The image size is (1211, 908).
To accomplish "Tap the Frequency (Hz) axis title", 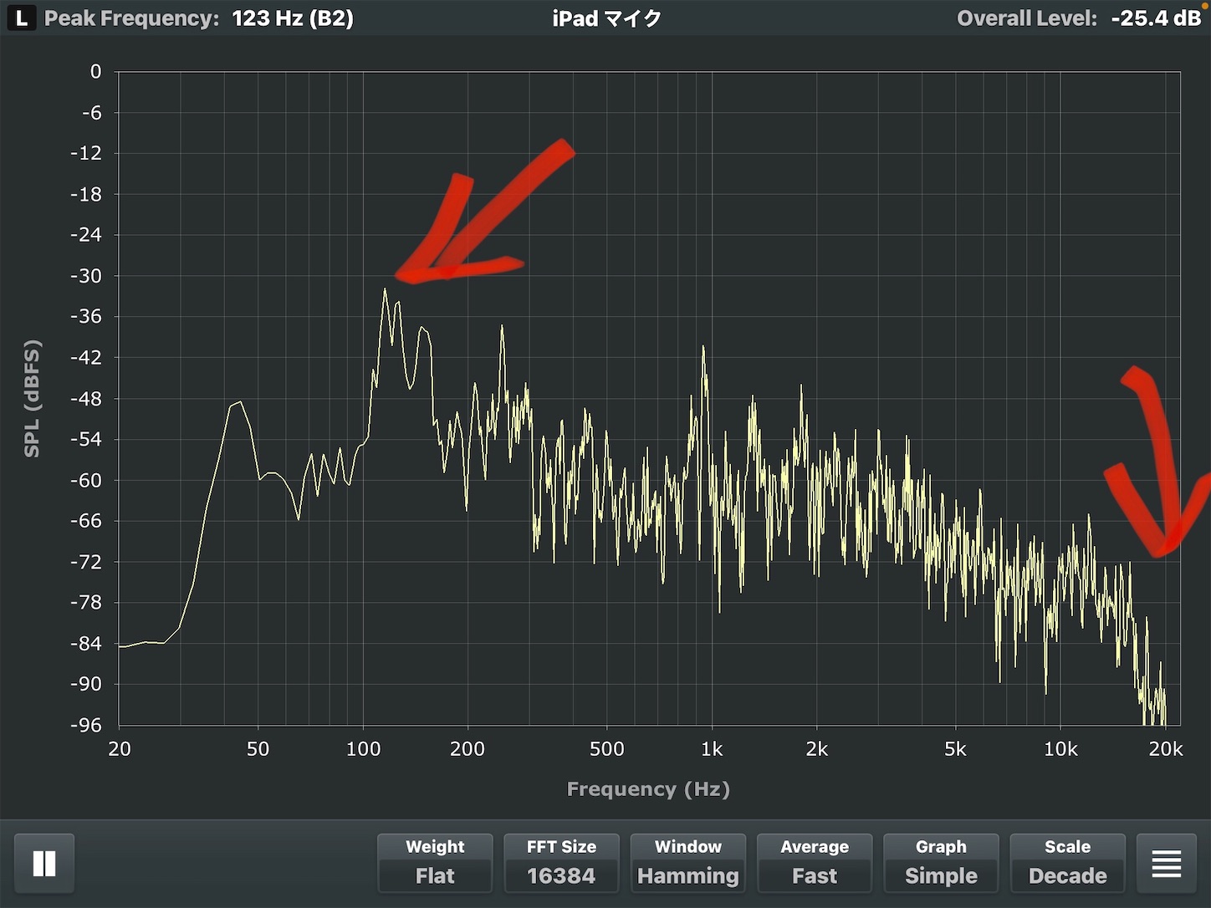I will click(648, 789).
